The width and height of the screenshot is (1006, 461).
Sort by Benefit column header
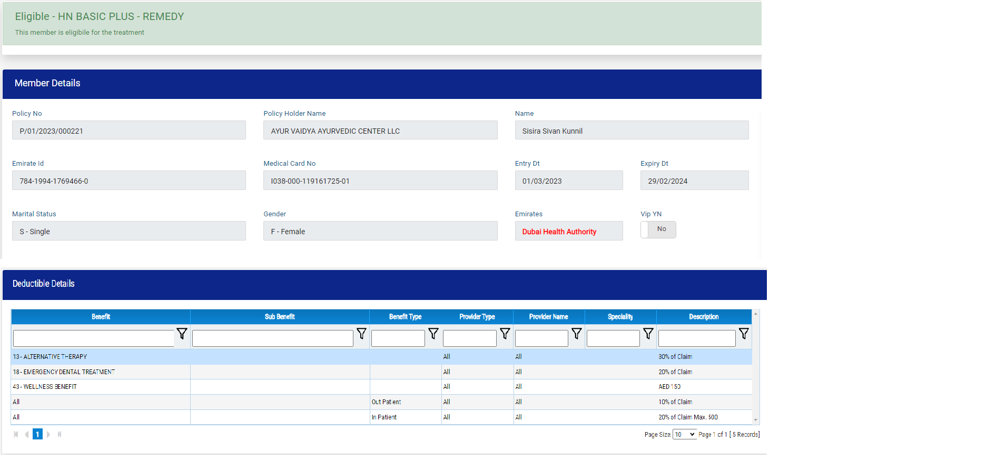tap(101, 317)
